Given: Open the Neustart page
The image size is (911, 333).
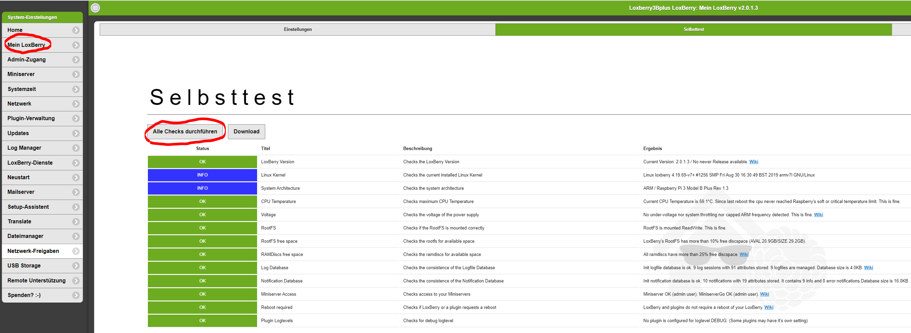Looking at the screenshot, I should pos(42,178).
